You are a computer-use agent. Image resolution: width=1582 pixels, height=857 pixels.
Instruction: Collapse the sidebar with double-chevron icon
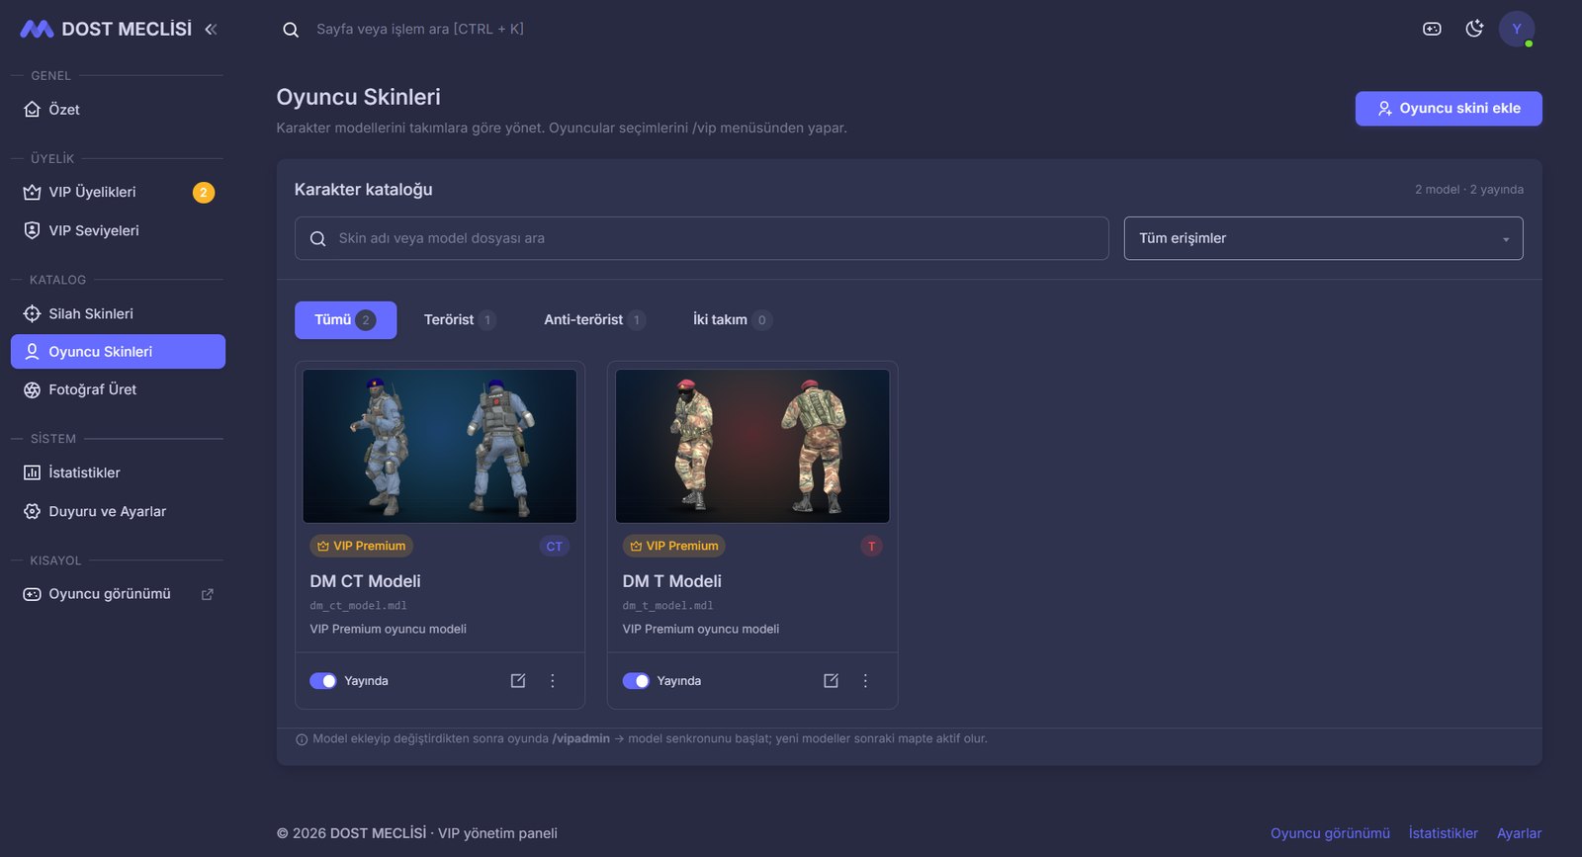[211, 30]
